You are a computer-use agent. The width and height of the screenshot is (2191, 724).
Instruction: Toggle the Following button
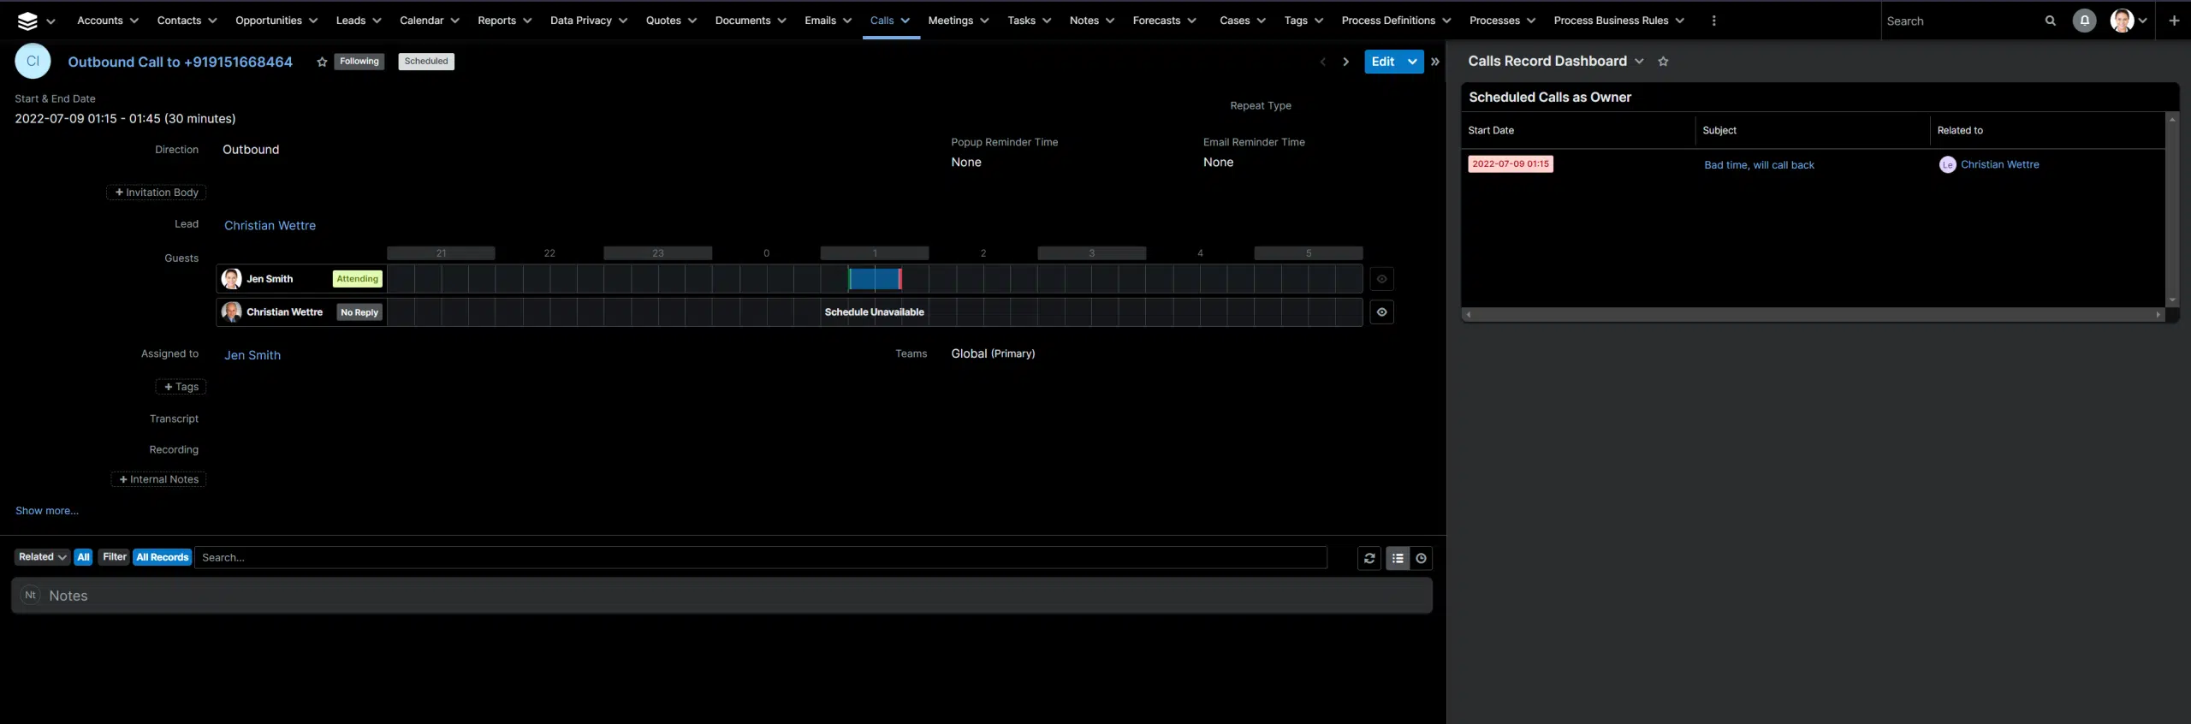359,62
